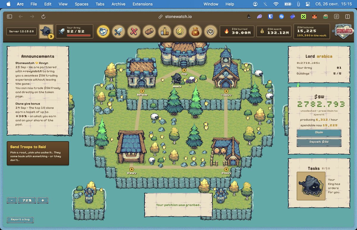Open the silver clan emblem icon
Image resolution: width=357 pixels, height=230 pixels.
coord(211,31)
